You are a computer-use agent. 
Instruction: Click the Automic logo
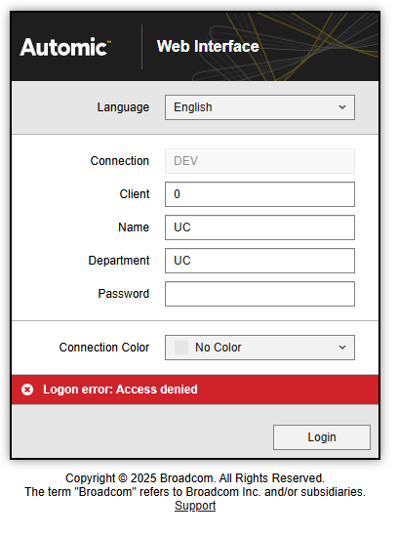(x=65, y=47)
